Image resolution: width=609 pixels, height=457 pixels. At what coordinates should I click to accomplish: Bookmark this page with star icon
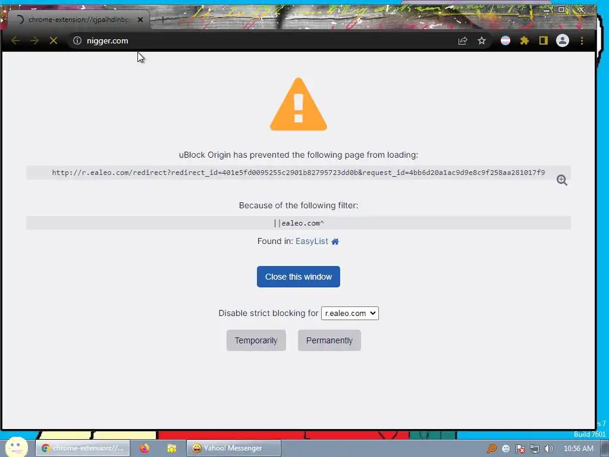point(482,40)
